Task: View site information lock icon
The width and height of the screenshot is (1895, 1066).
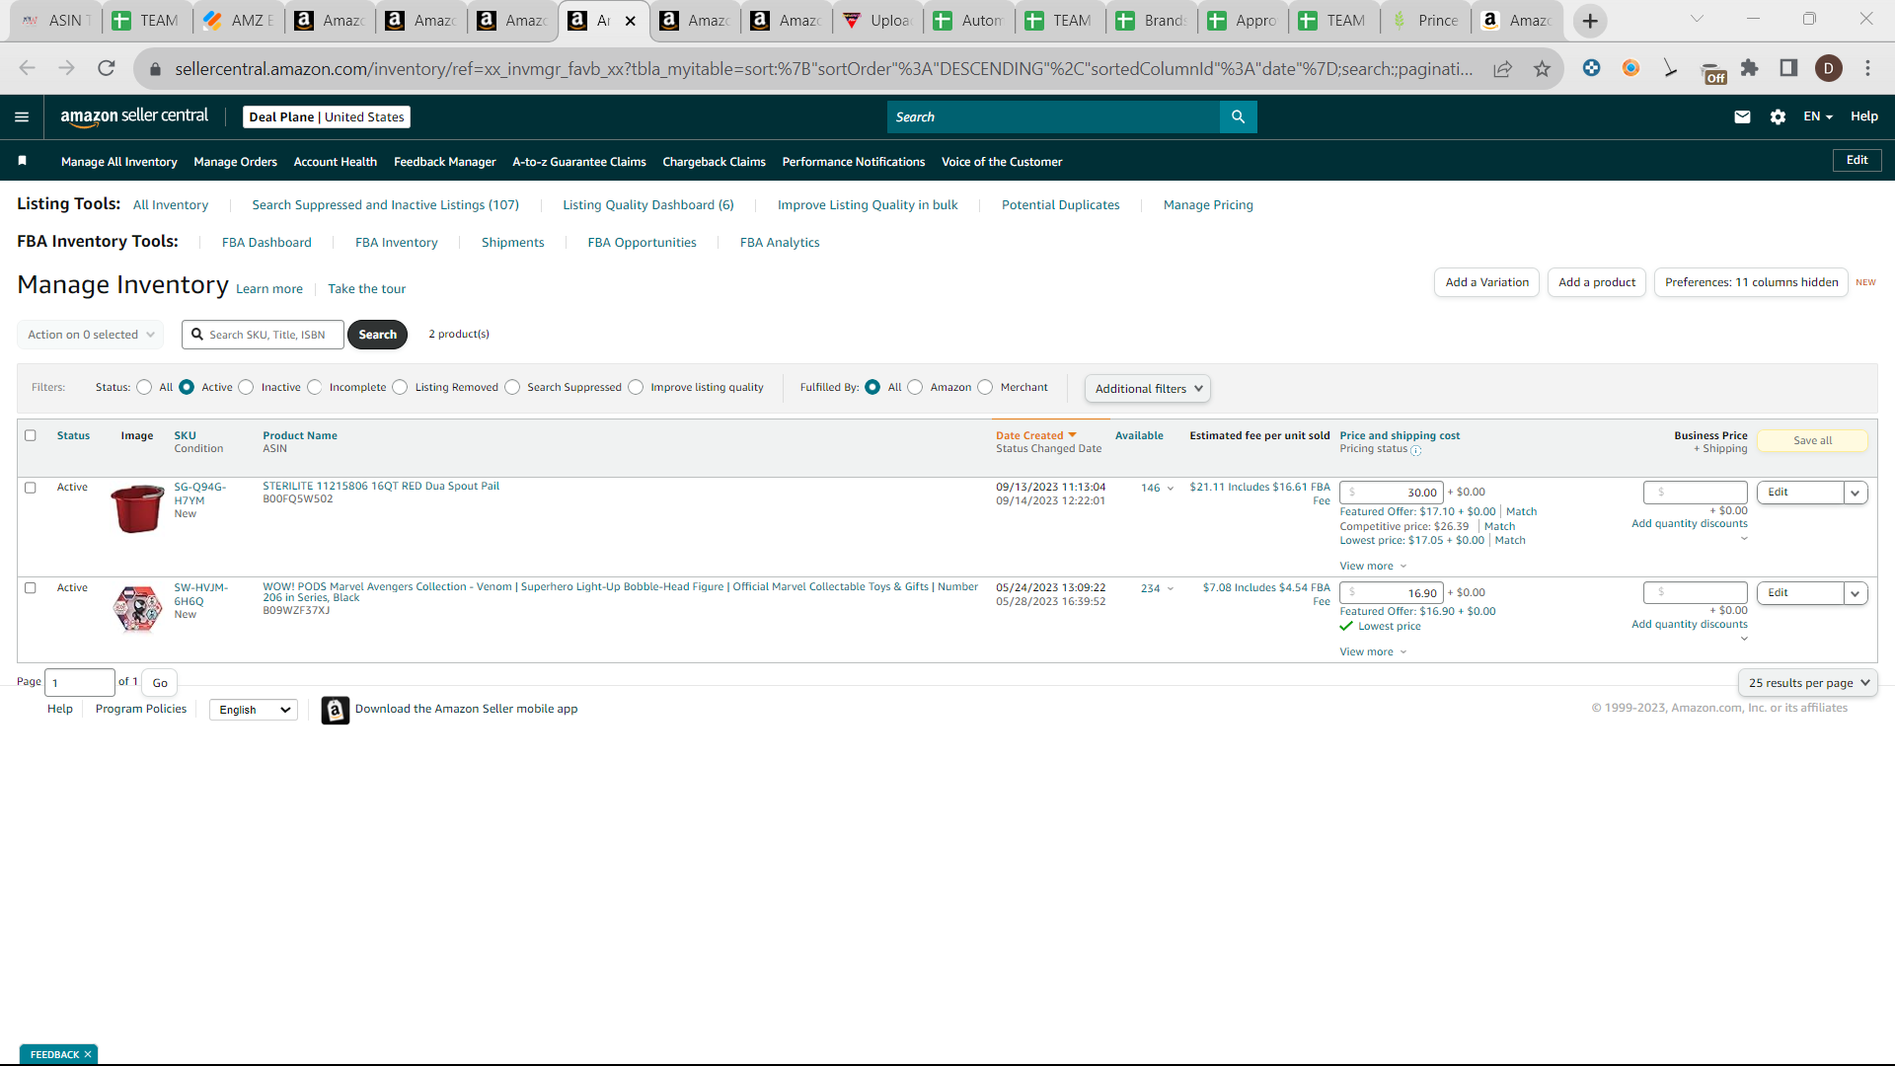Action: [x=155, y=68]
